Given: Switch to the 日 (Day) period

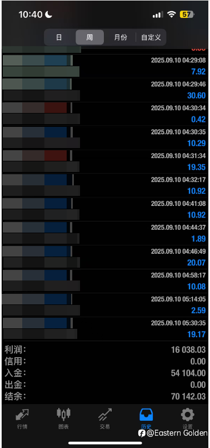Looking at the screenshot, I should click(59, 37).
